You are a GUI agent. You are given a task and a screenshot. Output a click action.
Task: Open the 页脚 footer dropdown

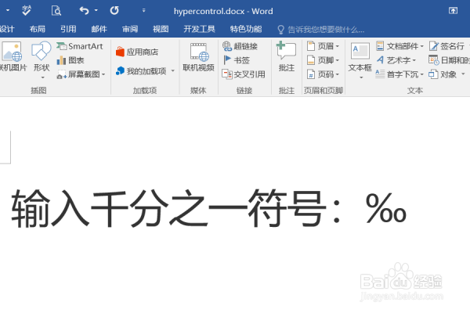tap(323, 60)
